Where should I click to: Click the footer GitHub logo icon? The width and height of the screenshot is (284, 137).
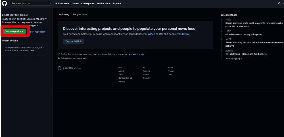click(x=59, y=68)
